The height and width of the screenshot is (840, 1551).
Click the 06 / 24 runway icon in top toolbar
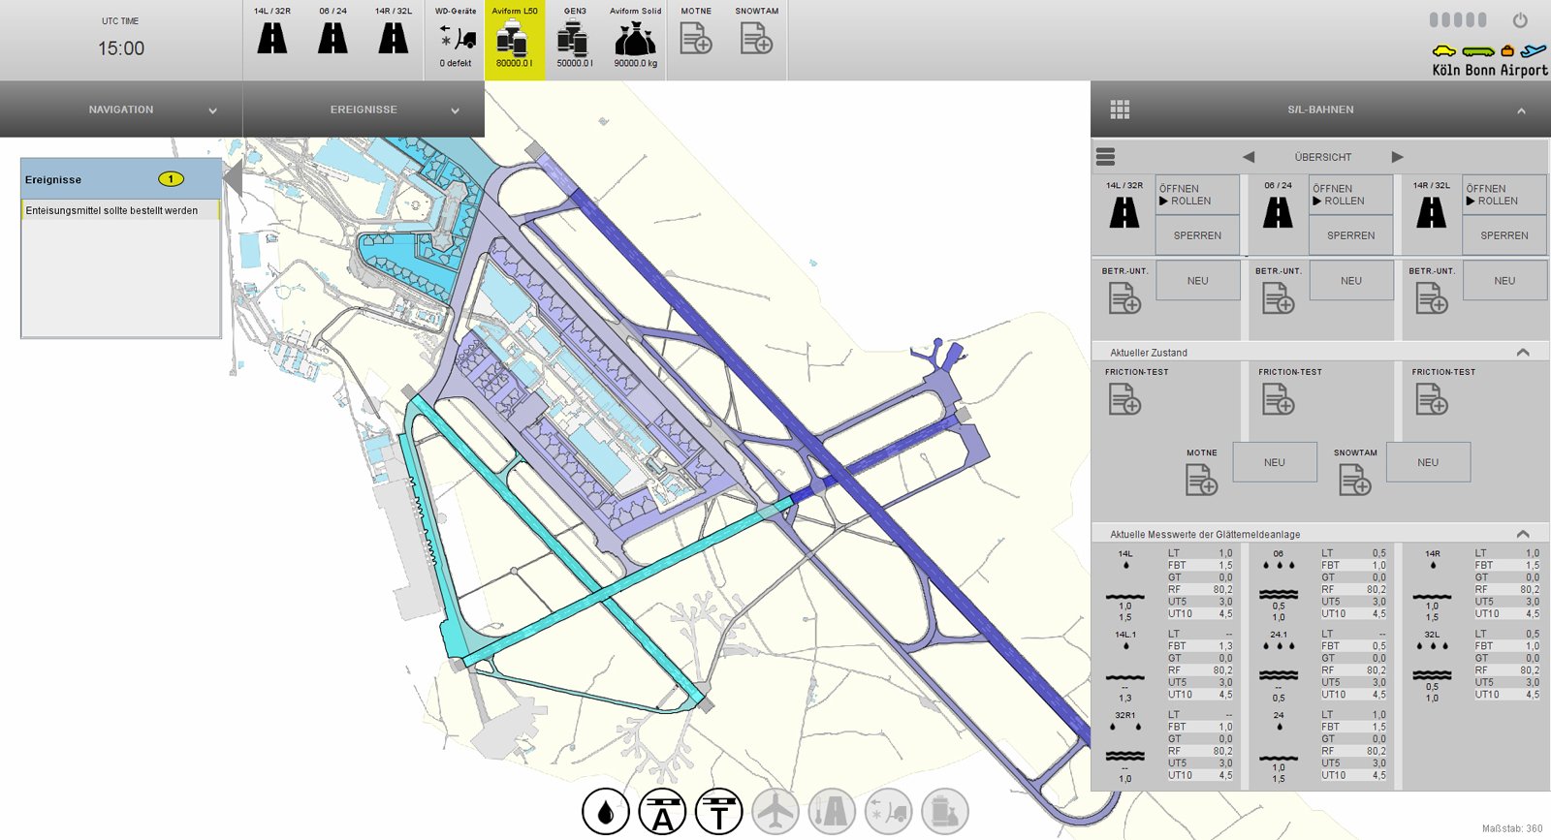point(332,39)
